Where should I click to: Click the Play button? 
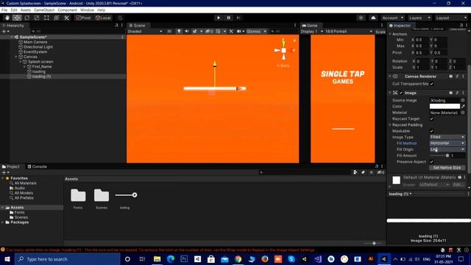coord(219,18)
